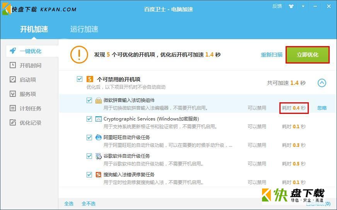Click the 阿里旺旺 item icon
The image size is (337, 210).
coord(99,138)
